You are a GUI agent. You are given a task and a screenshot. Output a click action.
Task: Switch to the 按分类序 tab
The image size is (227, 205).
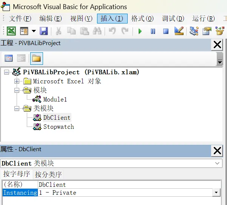(x=48, y=174)
